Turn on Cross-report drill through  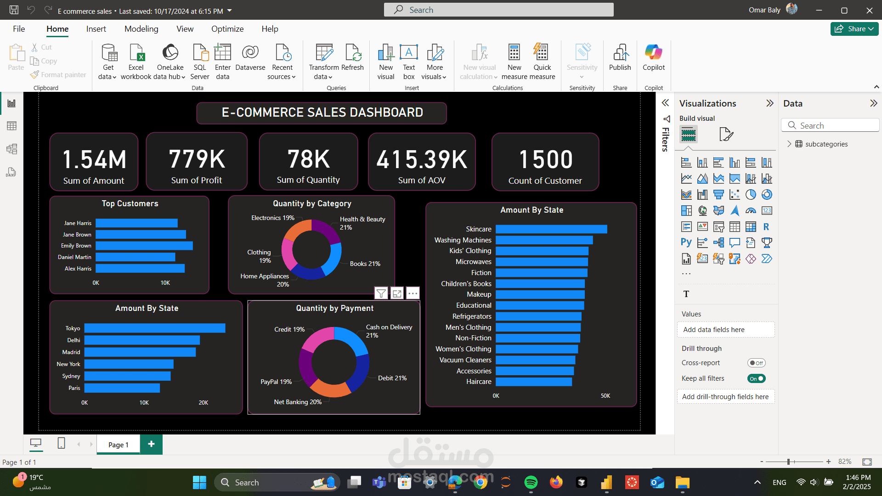pos(756,363)
